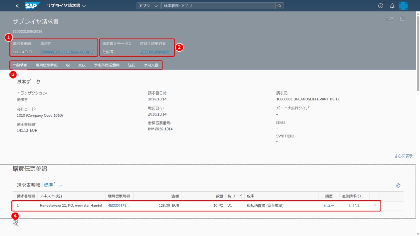Click さらに表示 link

click(x=403, y=156)
